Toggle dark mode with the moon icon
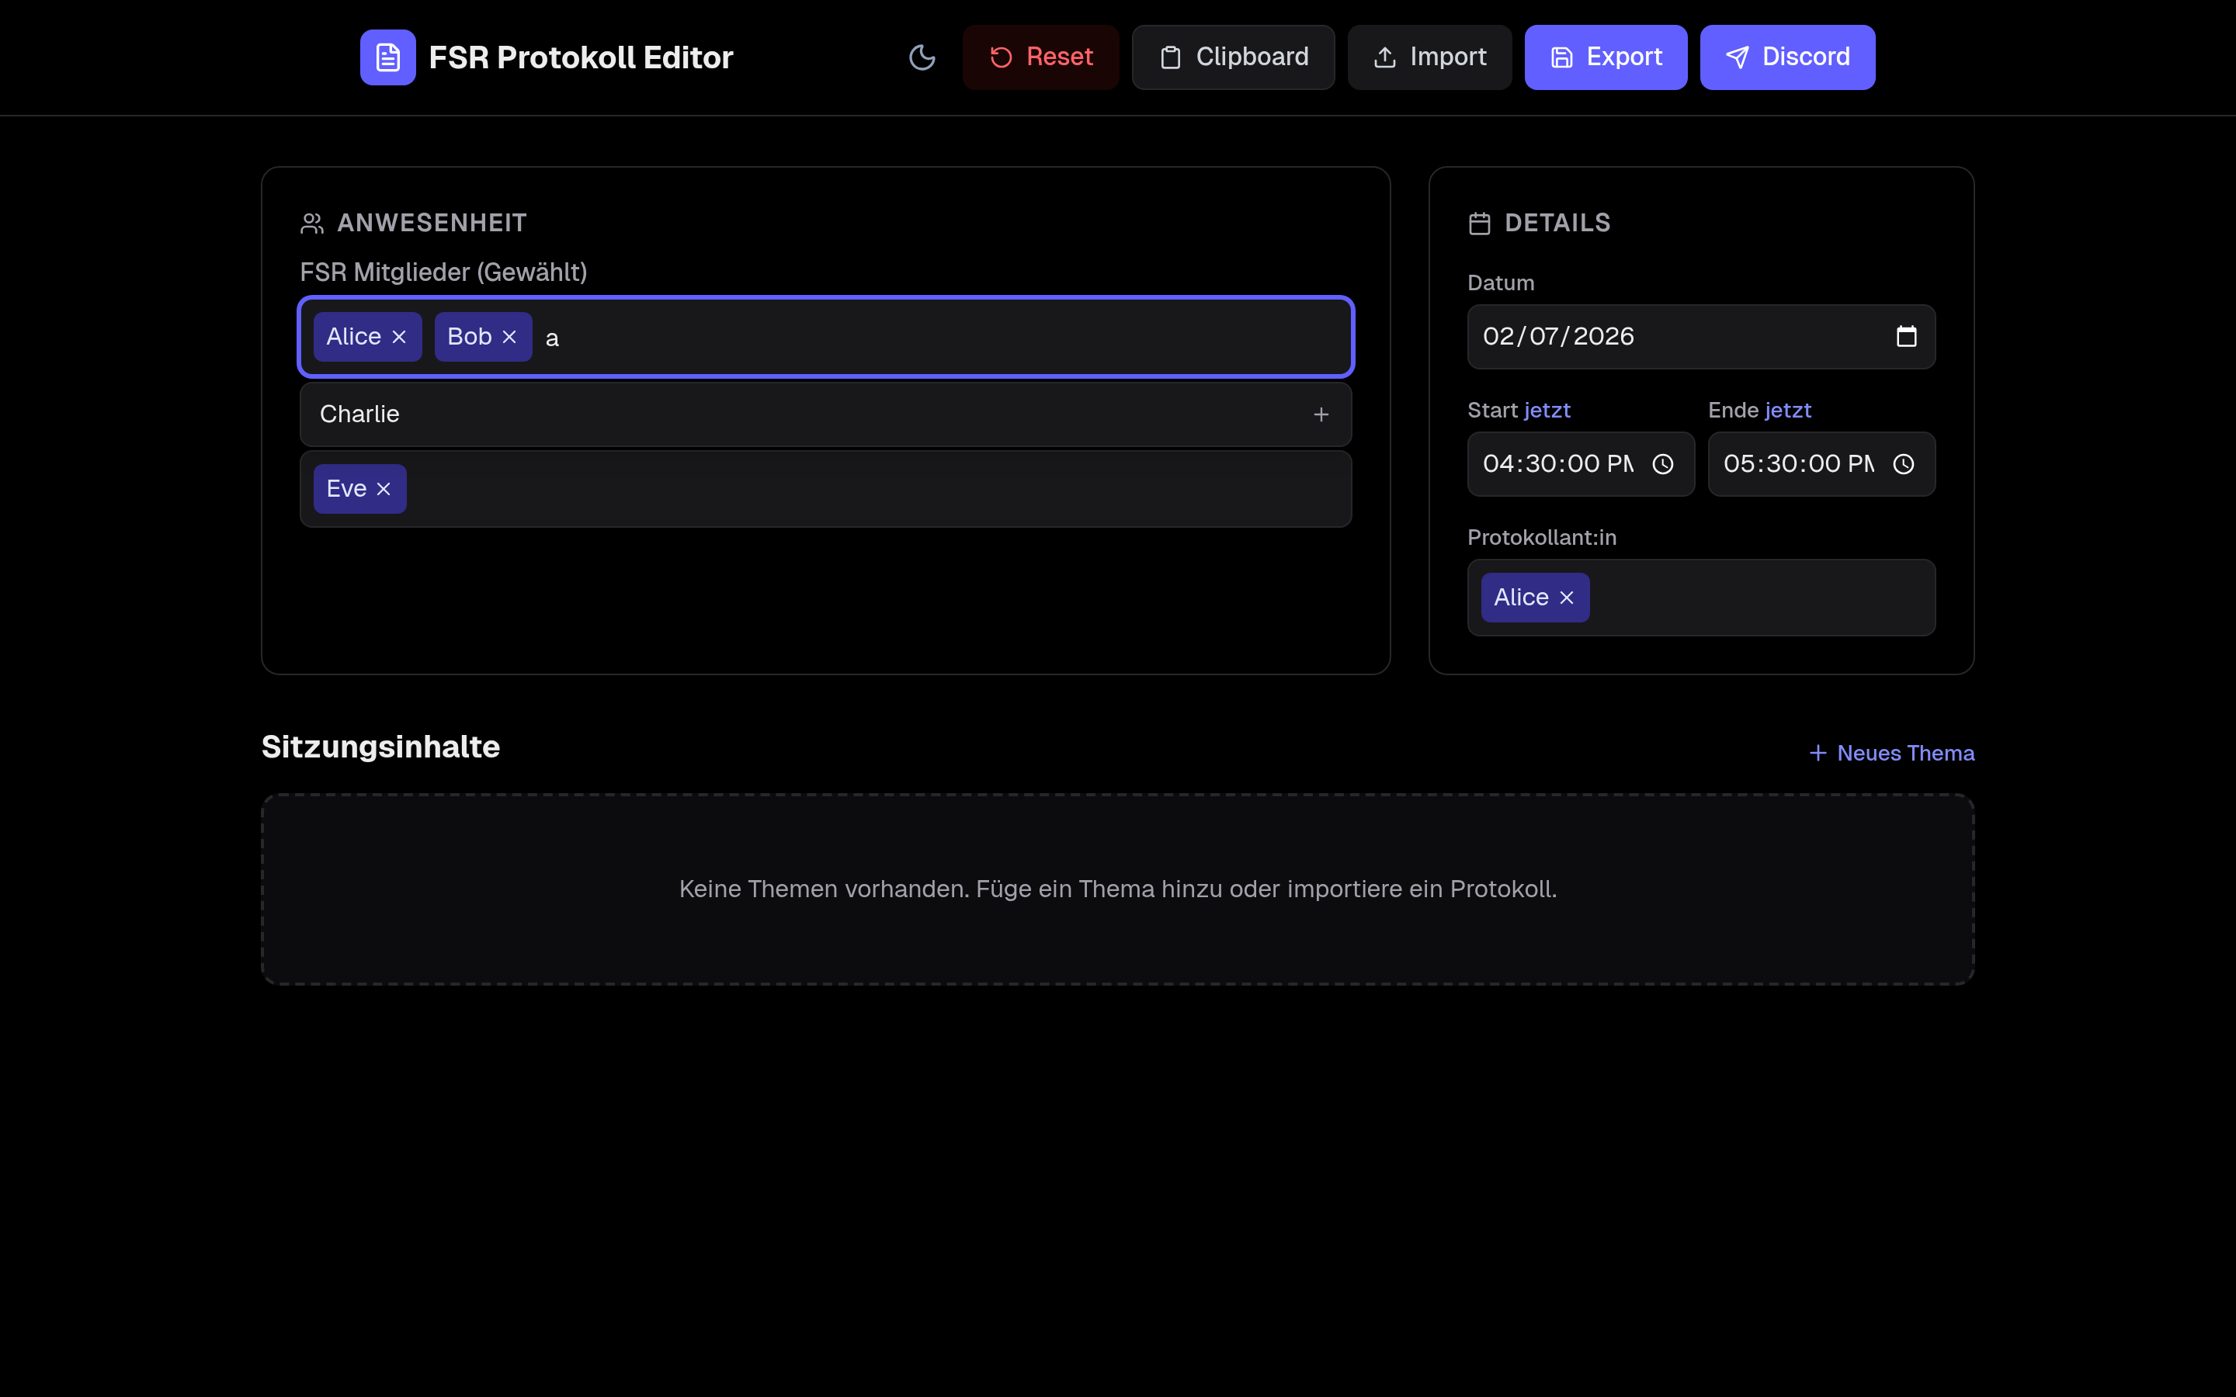 coord(922,57)
